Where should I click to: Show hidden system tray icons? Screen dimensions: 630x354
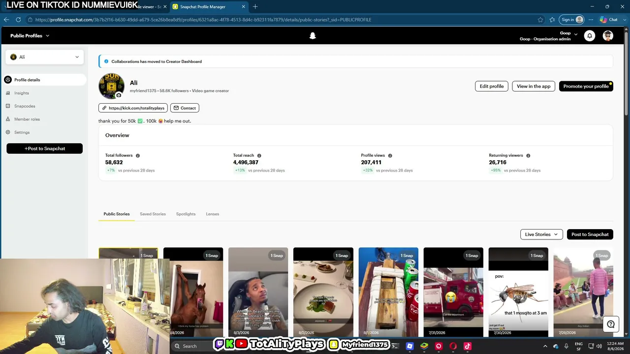[545, 346]
